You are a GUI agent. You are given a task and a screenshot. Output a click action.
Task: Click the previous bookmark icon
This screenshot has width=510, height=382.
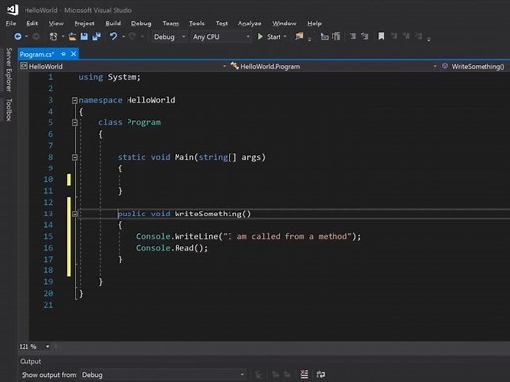tap(394, 36)
